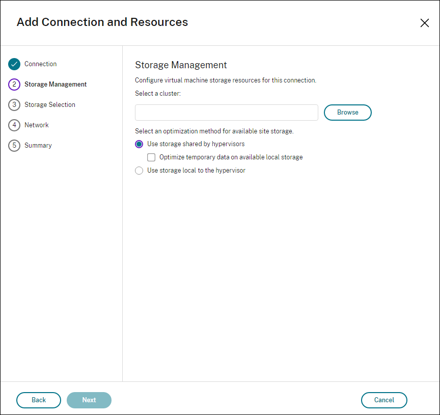Click the Storage Selection step number icon
Image resolution: width=440 pixels, height=415 pixels.
[14, 104]
